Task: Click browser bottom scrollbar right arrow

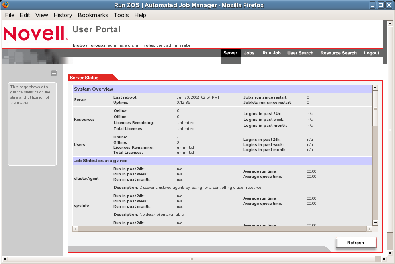Action: 384,259
